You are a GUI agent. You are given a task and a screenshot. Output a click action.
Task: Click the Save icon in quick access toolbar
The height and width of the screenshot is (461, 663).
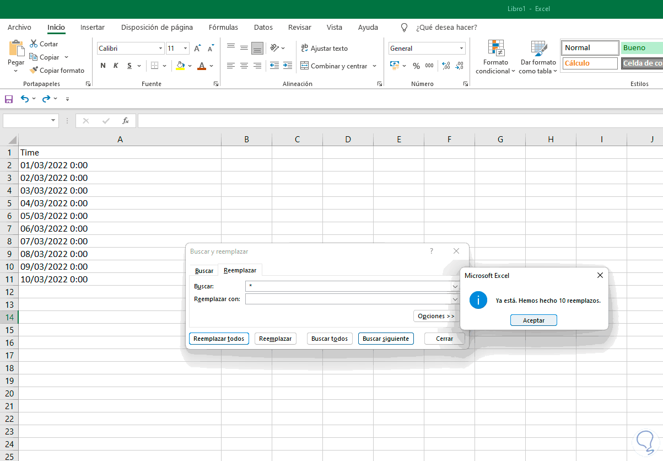(8, 99)
